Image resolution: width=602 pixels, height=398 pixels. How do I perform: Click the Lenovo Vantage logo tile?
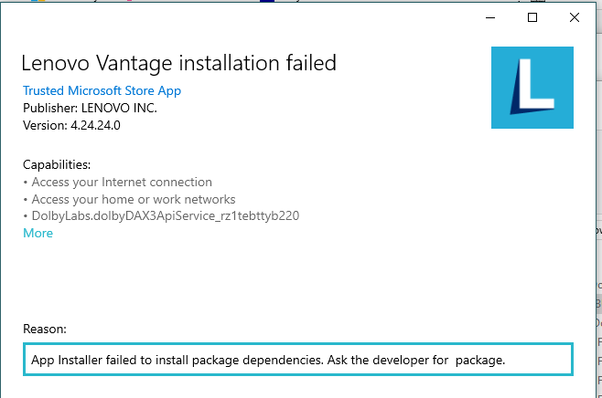[x=532, y=87]
